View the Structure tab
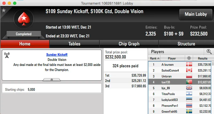214x114 pixels. tap(186, 44)
